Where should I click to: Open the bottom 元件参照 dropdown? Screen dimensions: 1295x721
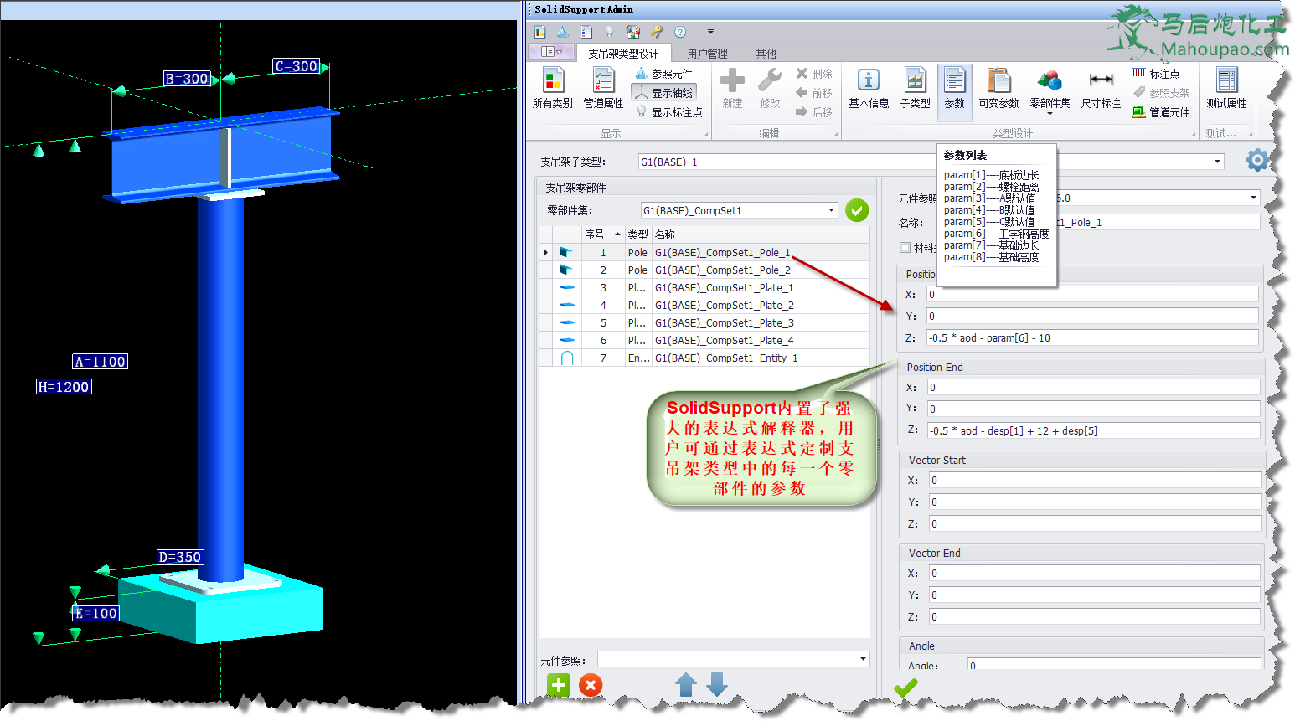pos(863,659)
